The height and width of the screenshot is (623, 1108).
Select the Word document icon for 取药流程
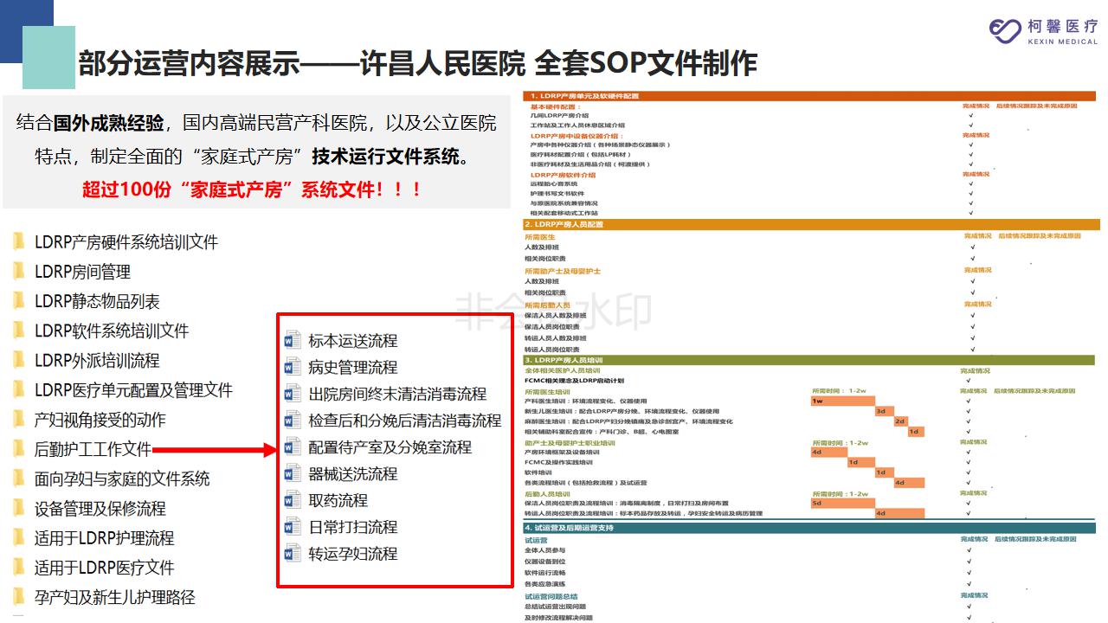[293, 500]
